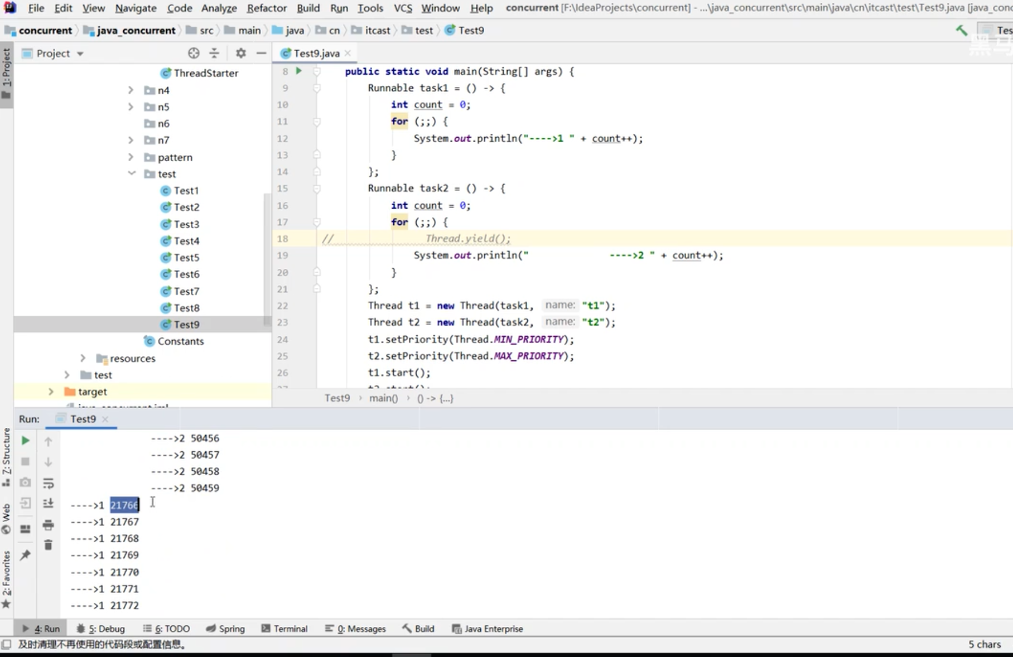Open Project panel settings gear
The height and width of the screenshot is (657, 1013).
pos(240,53)
